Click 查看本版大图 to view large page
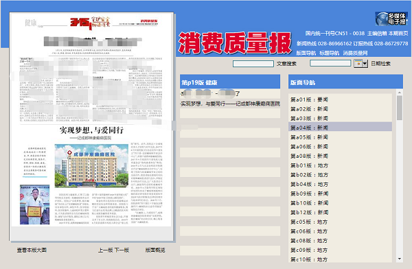Viewport: 412px width, 269px height. pyautogui.click(x=32, y=250)
